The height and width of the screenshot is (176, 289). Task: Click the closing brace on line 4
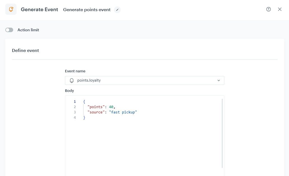[x=84, y=117]
